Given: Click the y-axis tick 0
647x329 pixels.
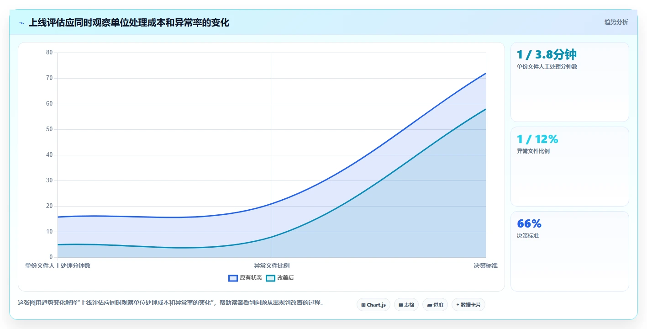Looking at the screenshot, I should 51,257.
